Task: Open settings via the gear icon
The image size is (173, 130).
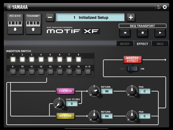Action: pyautogui.click(x=165, y=7)
